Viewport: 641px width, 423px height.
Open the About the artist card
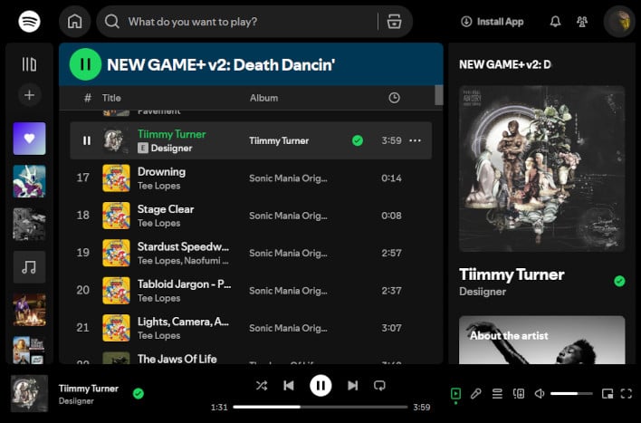[542, 340]
